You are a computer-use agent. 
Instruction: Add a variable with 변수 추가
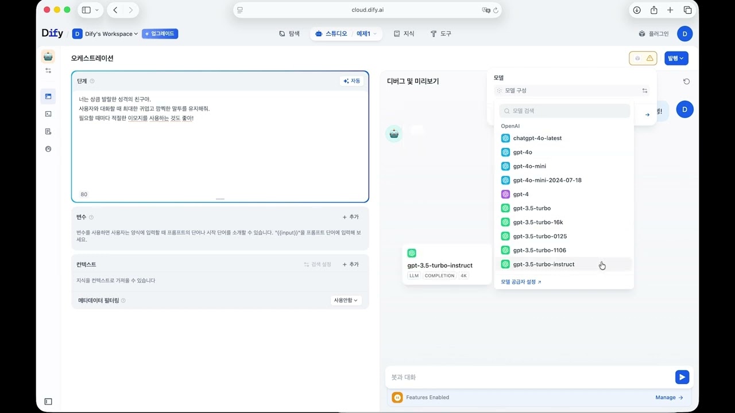point(350,217)
